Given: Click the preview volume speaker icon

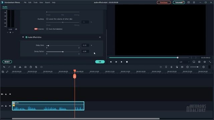Looking at the screenshot, I should (x=205, y=62).
